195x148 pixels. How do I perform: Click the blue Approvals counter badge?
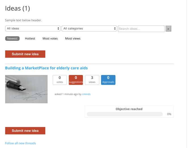tap(108, 80)
